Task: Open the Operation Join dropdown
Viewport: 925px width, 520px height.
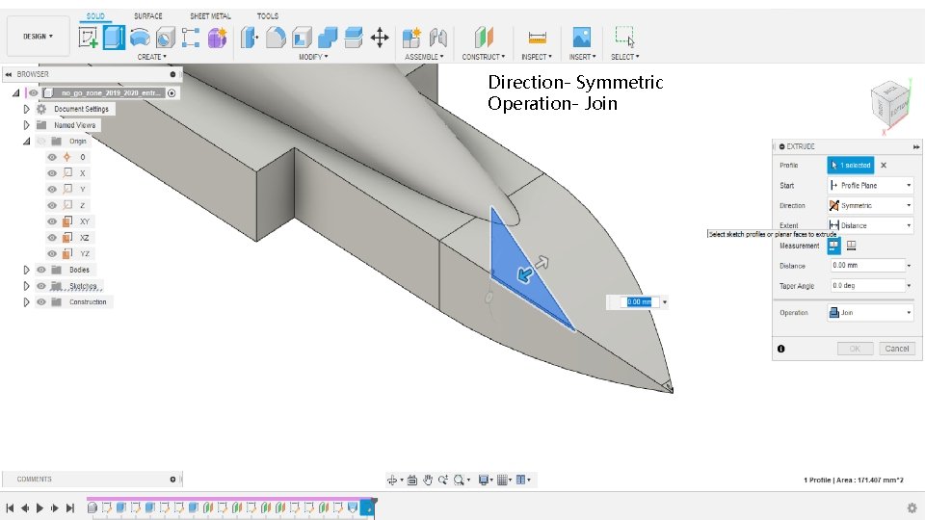Action: tap(871, 312)
